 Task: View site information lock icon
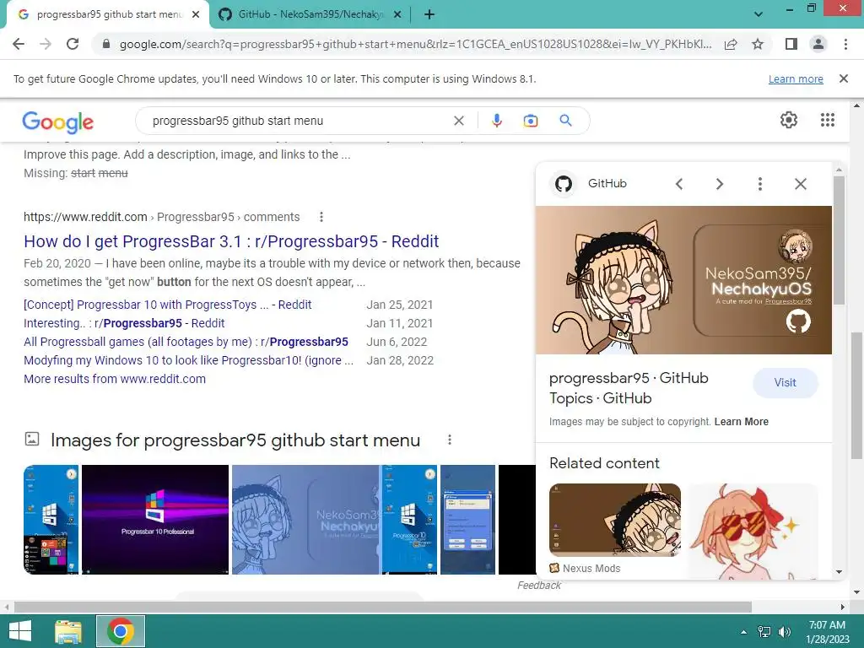coord(105,44)
